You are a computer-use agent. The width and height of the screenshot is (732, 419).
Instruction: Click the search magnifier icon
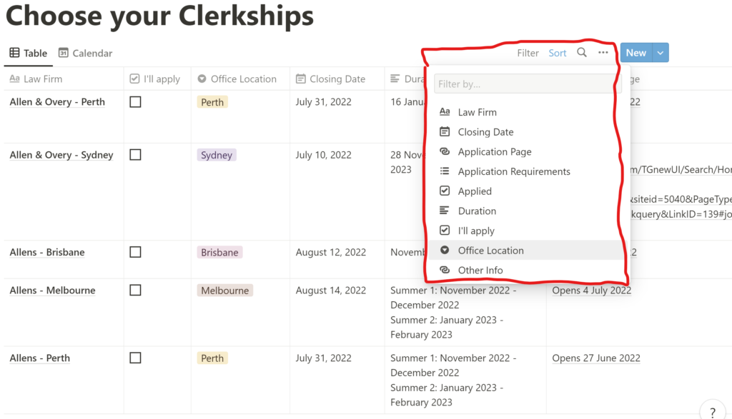(582, 53)
